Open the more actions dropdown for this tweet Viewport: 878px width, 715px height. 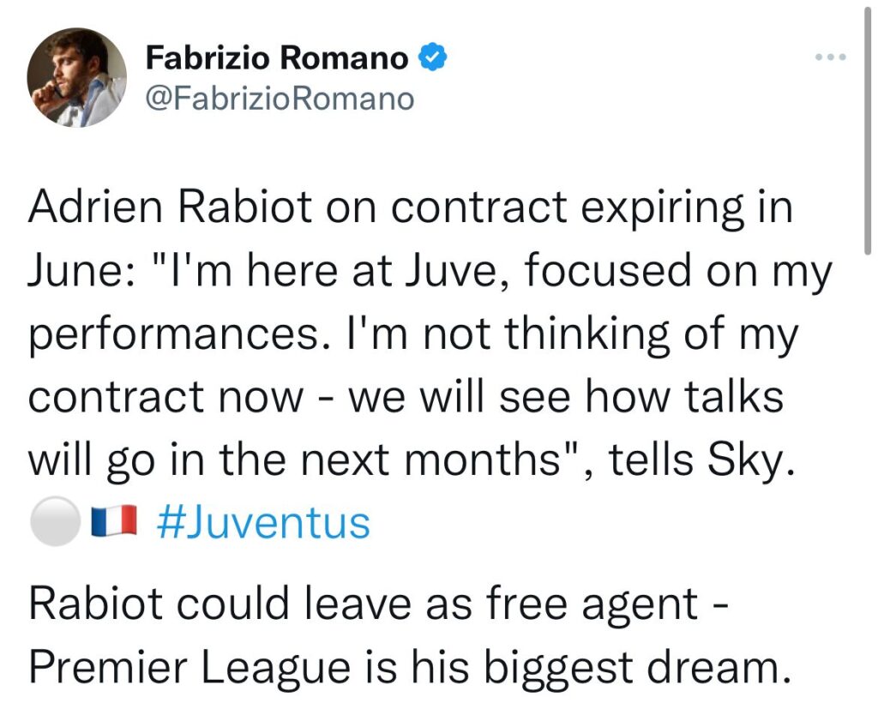click(x=829, y=57)
